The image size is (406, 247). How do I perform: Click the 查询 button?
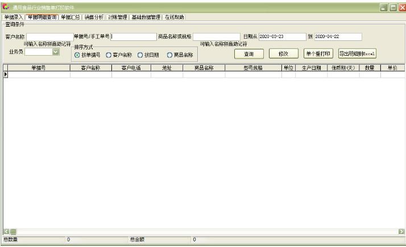[249, 54]
